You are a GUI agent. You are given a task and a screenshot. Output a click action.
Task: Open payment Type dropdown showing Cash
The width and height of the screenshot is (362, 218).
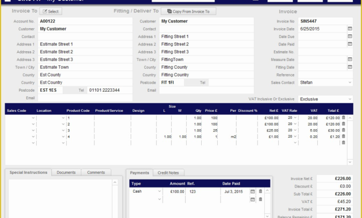[159, 191]
